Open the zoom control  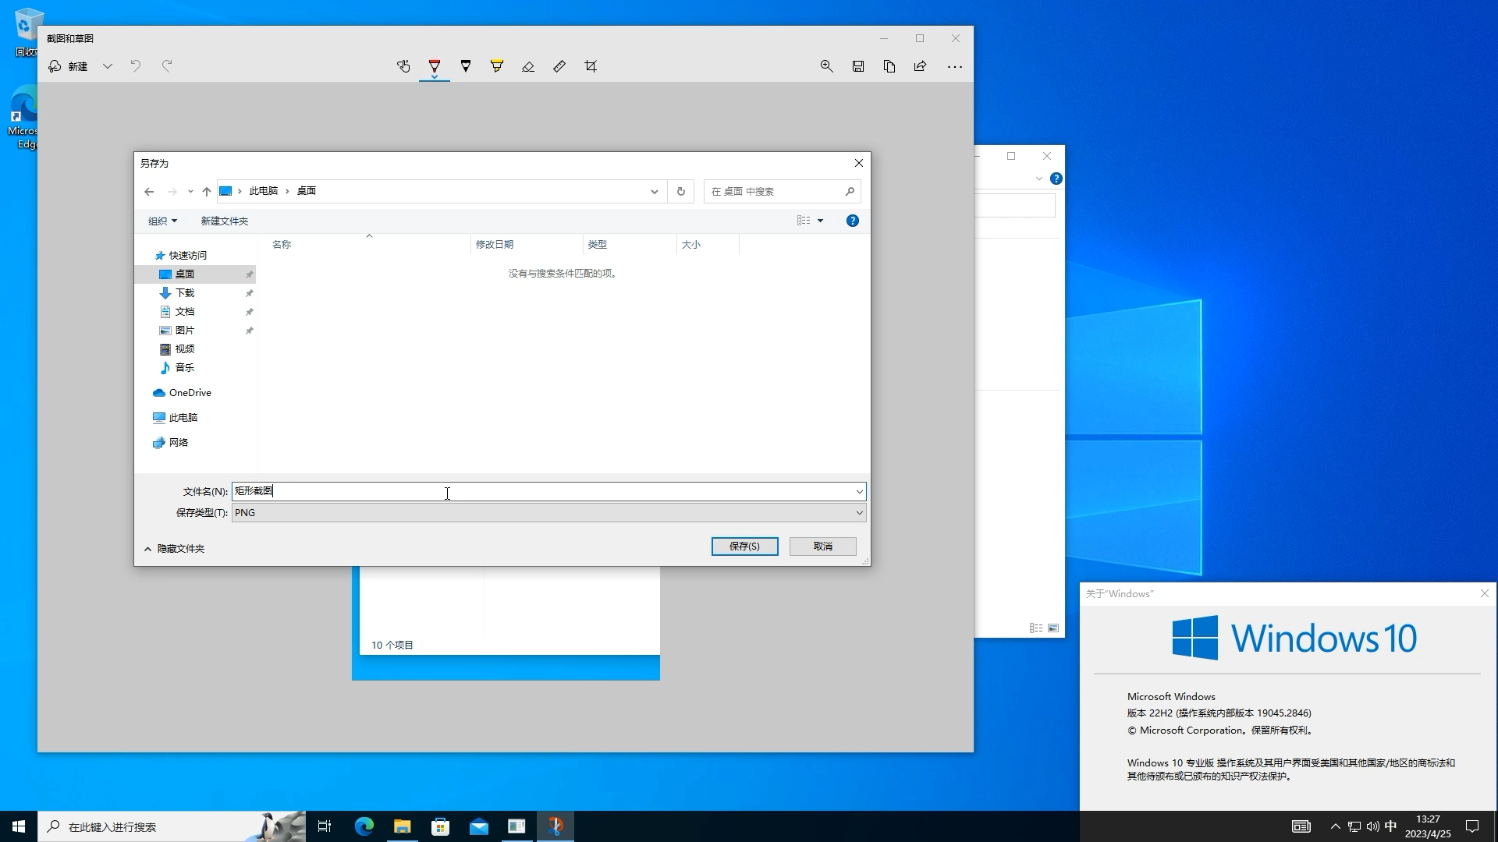tap(827, 66)
